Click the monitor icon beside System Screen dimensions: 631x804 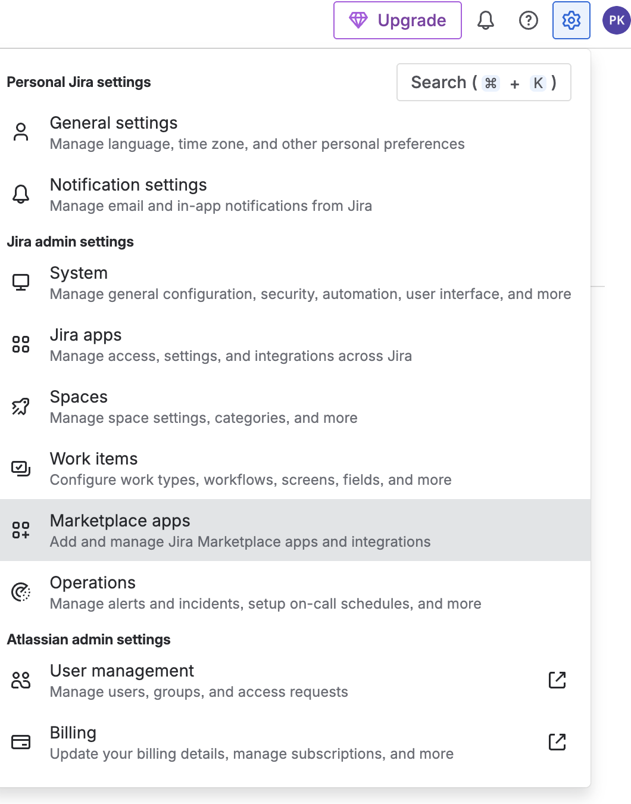pyautogui.click(x=21, y=282)
